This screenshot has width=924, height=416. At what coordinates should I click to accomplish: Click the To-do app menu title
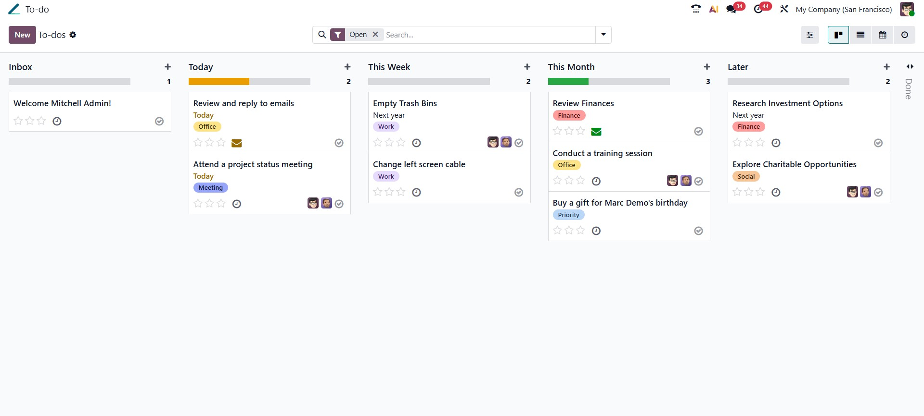click(37, 9)
